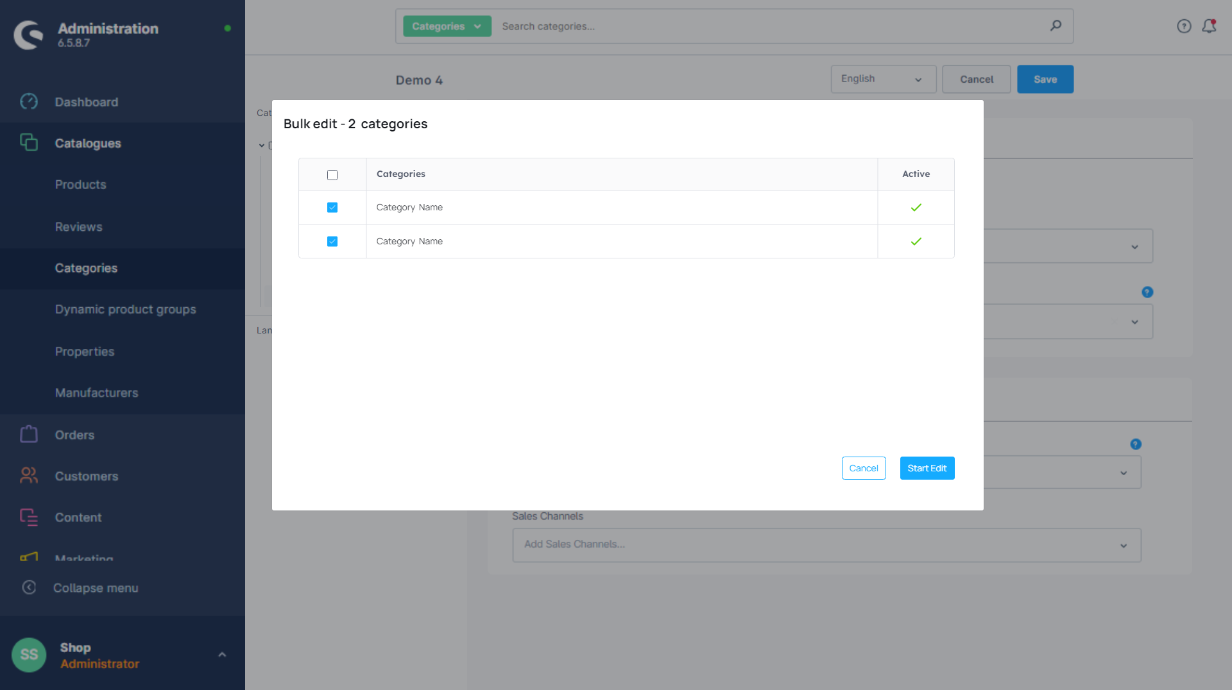Click the Active column header
The image size is (1232, 690).
[x=916, y=174]
